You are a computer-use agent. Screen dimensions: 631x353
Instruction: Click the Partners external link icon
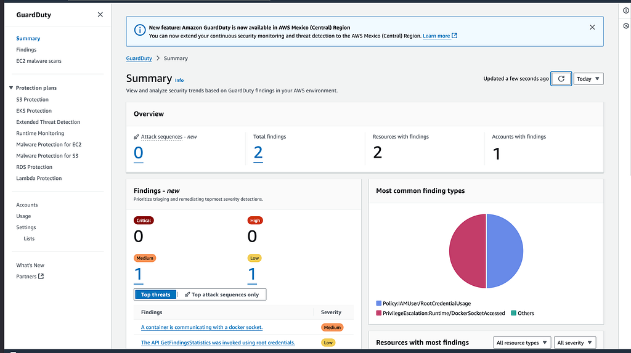[x=41, y=276]
